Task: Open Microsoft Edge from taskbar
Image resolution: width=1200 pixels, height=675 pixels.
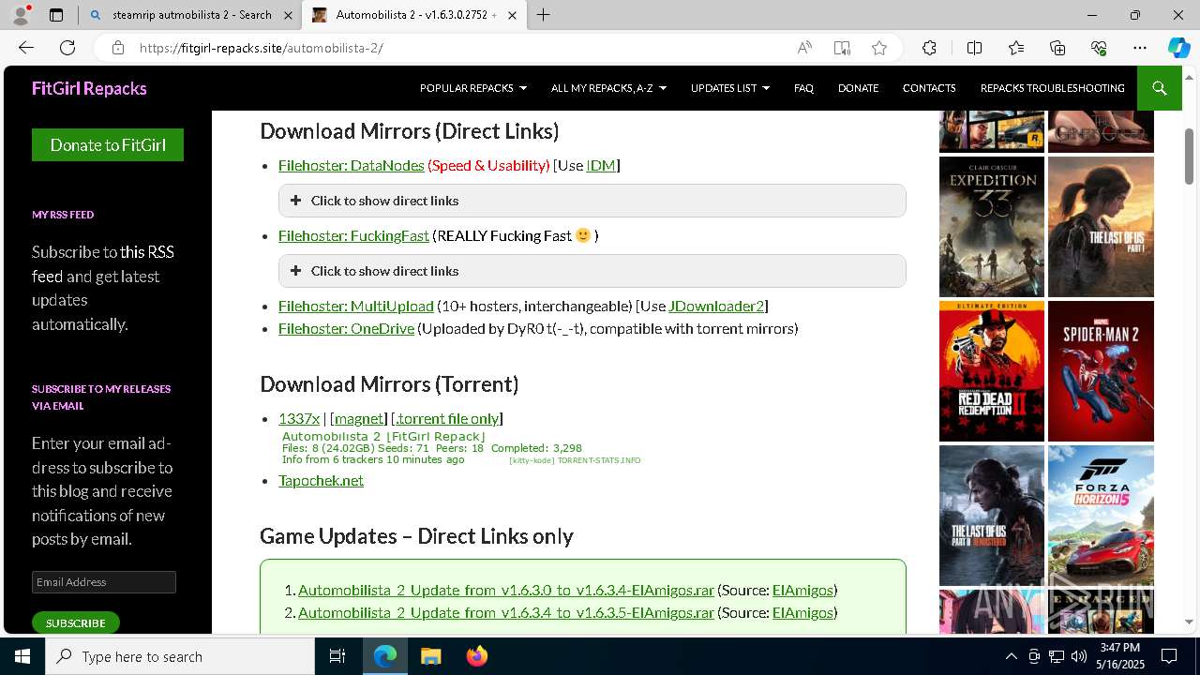Action: 385,656
